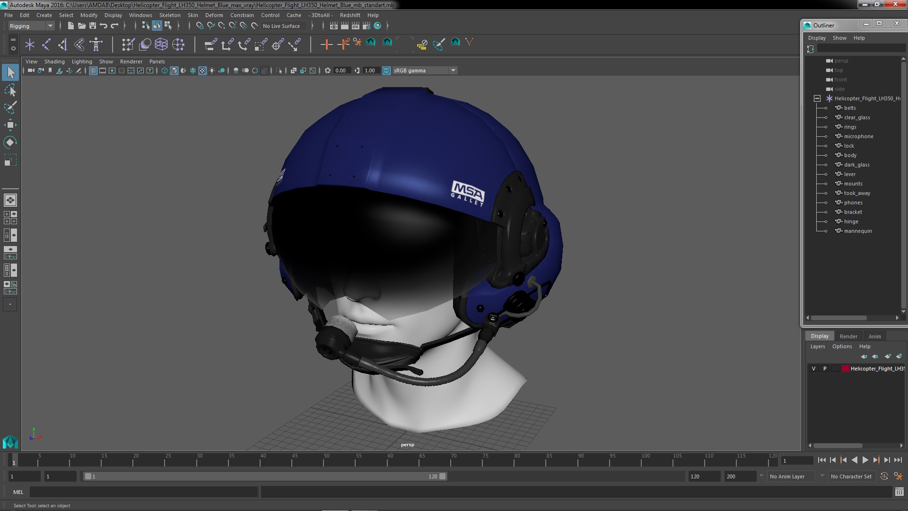Open the No Live Surface field

tap(284, 26)
